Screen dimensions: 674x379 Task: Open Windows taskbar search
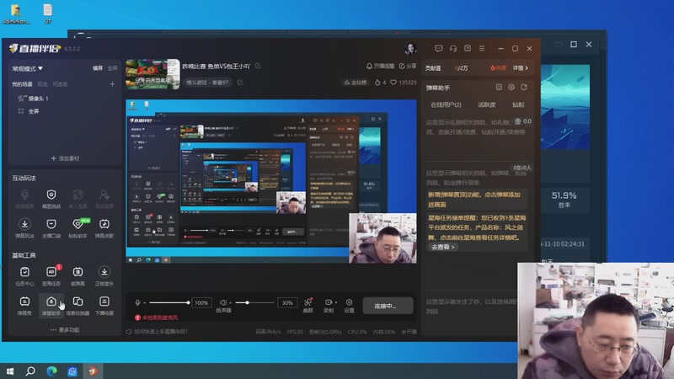[30, 371]
